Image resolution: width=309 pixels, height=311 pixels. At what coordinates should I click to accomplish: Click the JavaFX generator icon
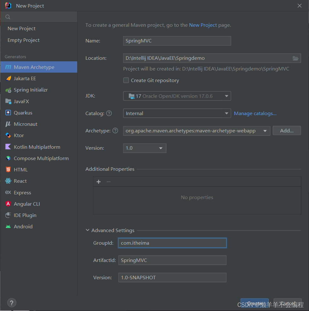click(8, 101)
